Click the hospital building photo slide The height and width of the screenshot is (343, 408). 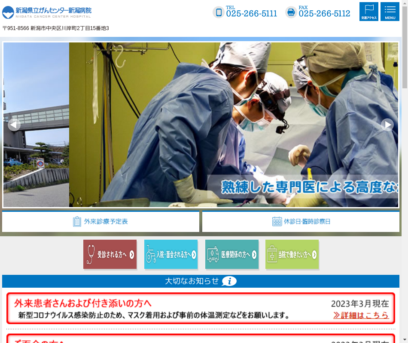pyautogui.click(x=36, y=125)
